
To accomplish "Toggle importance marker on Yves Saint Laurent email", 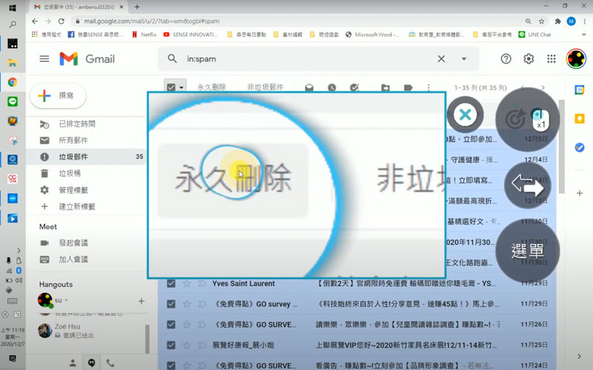I will point(202,283).
